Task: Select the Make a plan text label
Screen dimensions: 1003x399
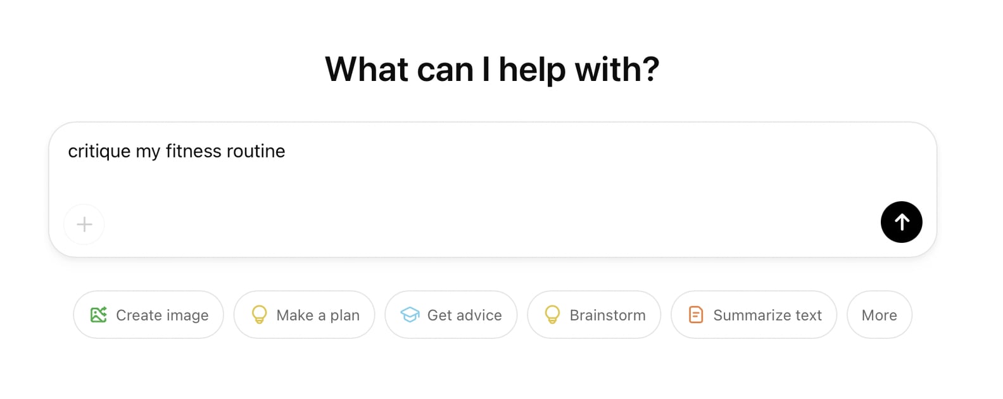Action: tap(318, 316)
